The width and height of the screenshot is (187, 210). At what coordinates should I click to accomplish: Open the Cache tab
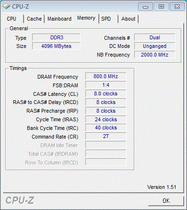pos(34,19)
